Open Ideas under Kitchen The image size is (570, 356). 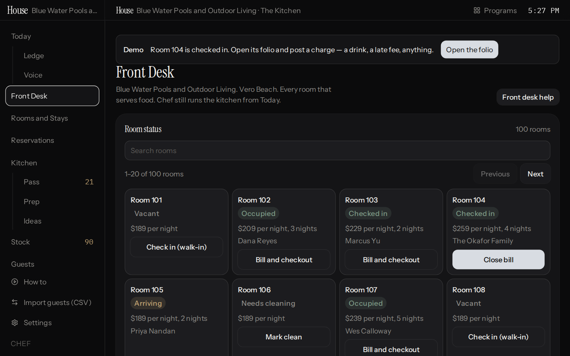(32, 221)
